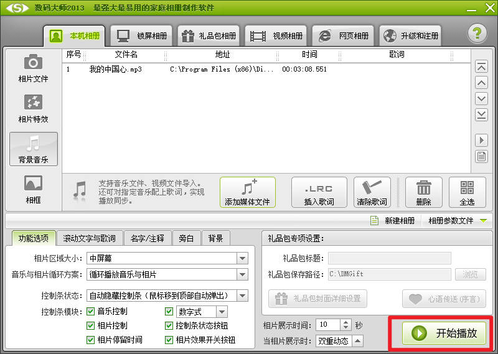Click the 插入歌词 LRC button

[319, 192]
